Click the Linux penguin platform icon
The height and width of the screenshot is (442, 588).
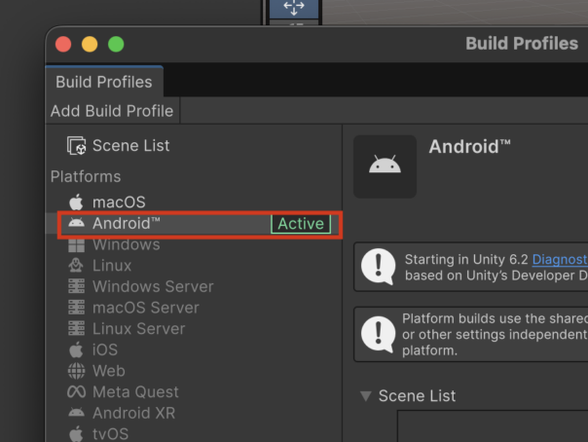point(76,266)
